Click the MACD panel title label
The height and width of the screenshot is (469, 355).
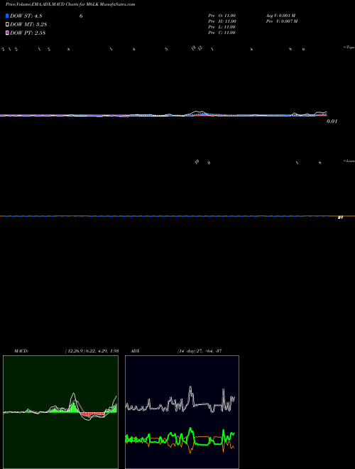tap(21, 351)
